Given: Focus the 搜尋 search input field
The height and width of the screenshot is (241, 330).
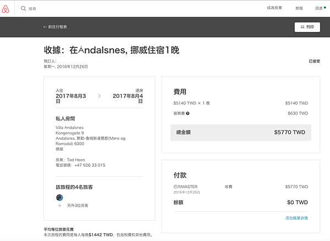Looking at the screenshot, I should (x=32, y=9).
